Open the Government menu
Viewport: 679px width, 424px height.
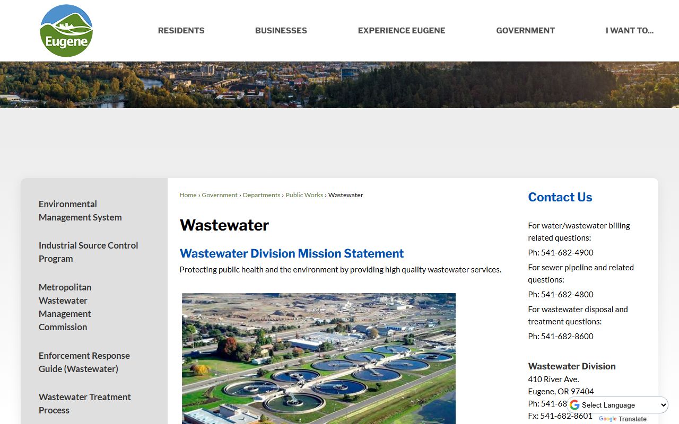coord(526,31)
